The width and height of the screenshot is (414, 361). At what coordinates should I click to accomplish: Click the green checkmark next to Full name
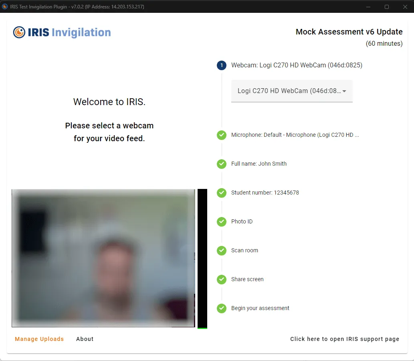point(222,164)
